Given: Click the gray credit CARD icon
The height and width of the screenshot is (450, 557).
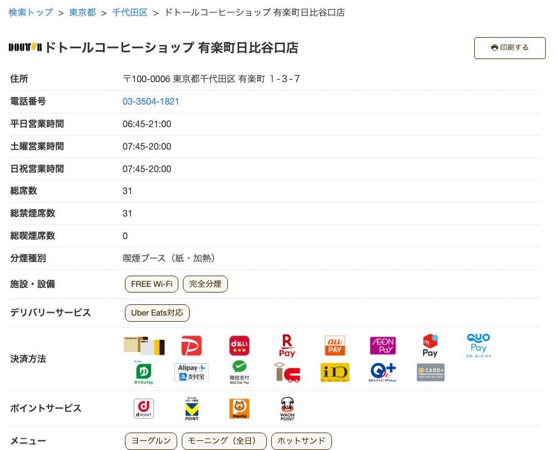Looking at the screenshot, I should point(430,372).
